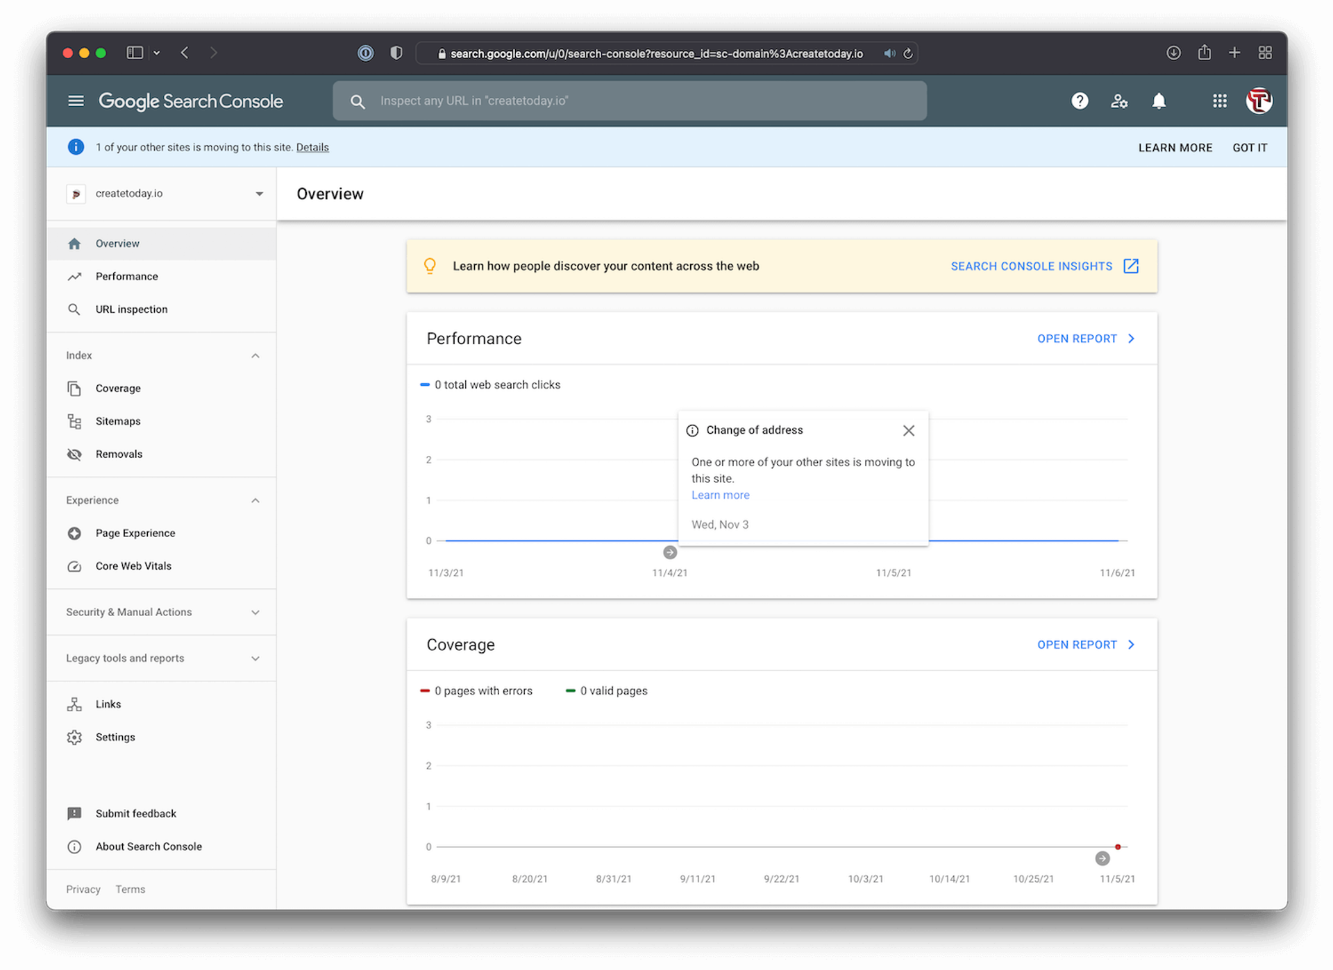Click the Details link in banner
Viewport: 1333px width, 970px height.
coord(312,147)
